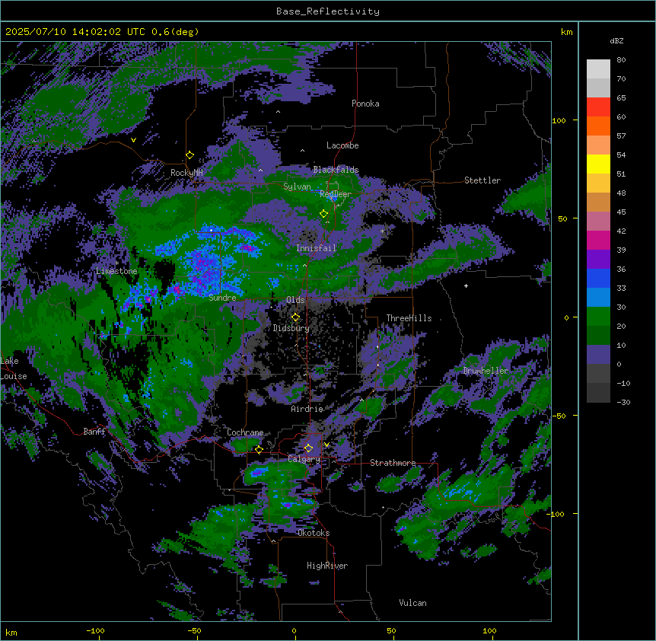Click the Lacombe city label
The width and height of the screenshot is (656, 641).
click(342, 145)
